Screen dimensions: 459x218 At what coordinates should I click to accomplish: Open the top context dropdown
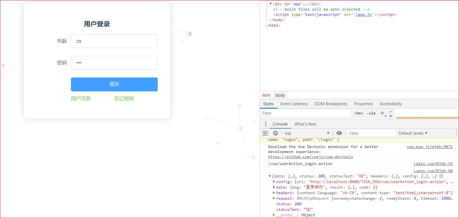coord(307,133)
